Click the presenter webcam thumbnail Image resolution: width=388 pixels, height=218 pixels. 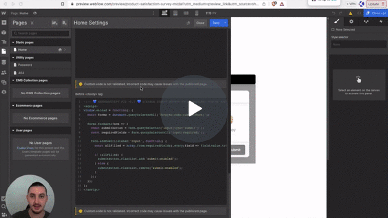pos(30,197)
